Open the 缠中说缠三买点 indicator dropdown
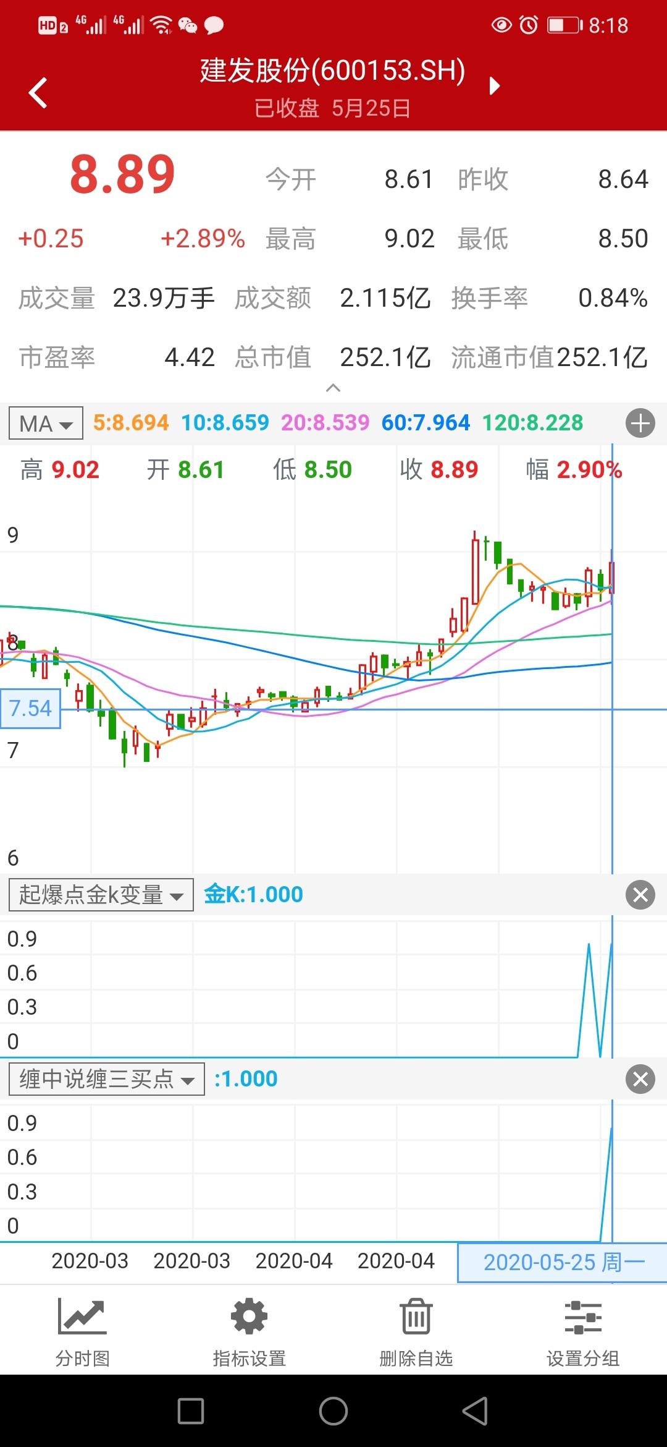The image size is (667, 1447). pos(107,1079)
